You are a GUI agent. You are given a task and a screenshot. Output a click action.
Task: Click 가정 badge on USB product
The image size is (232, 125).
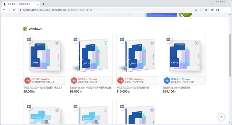click(x=120, y=81)
